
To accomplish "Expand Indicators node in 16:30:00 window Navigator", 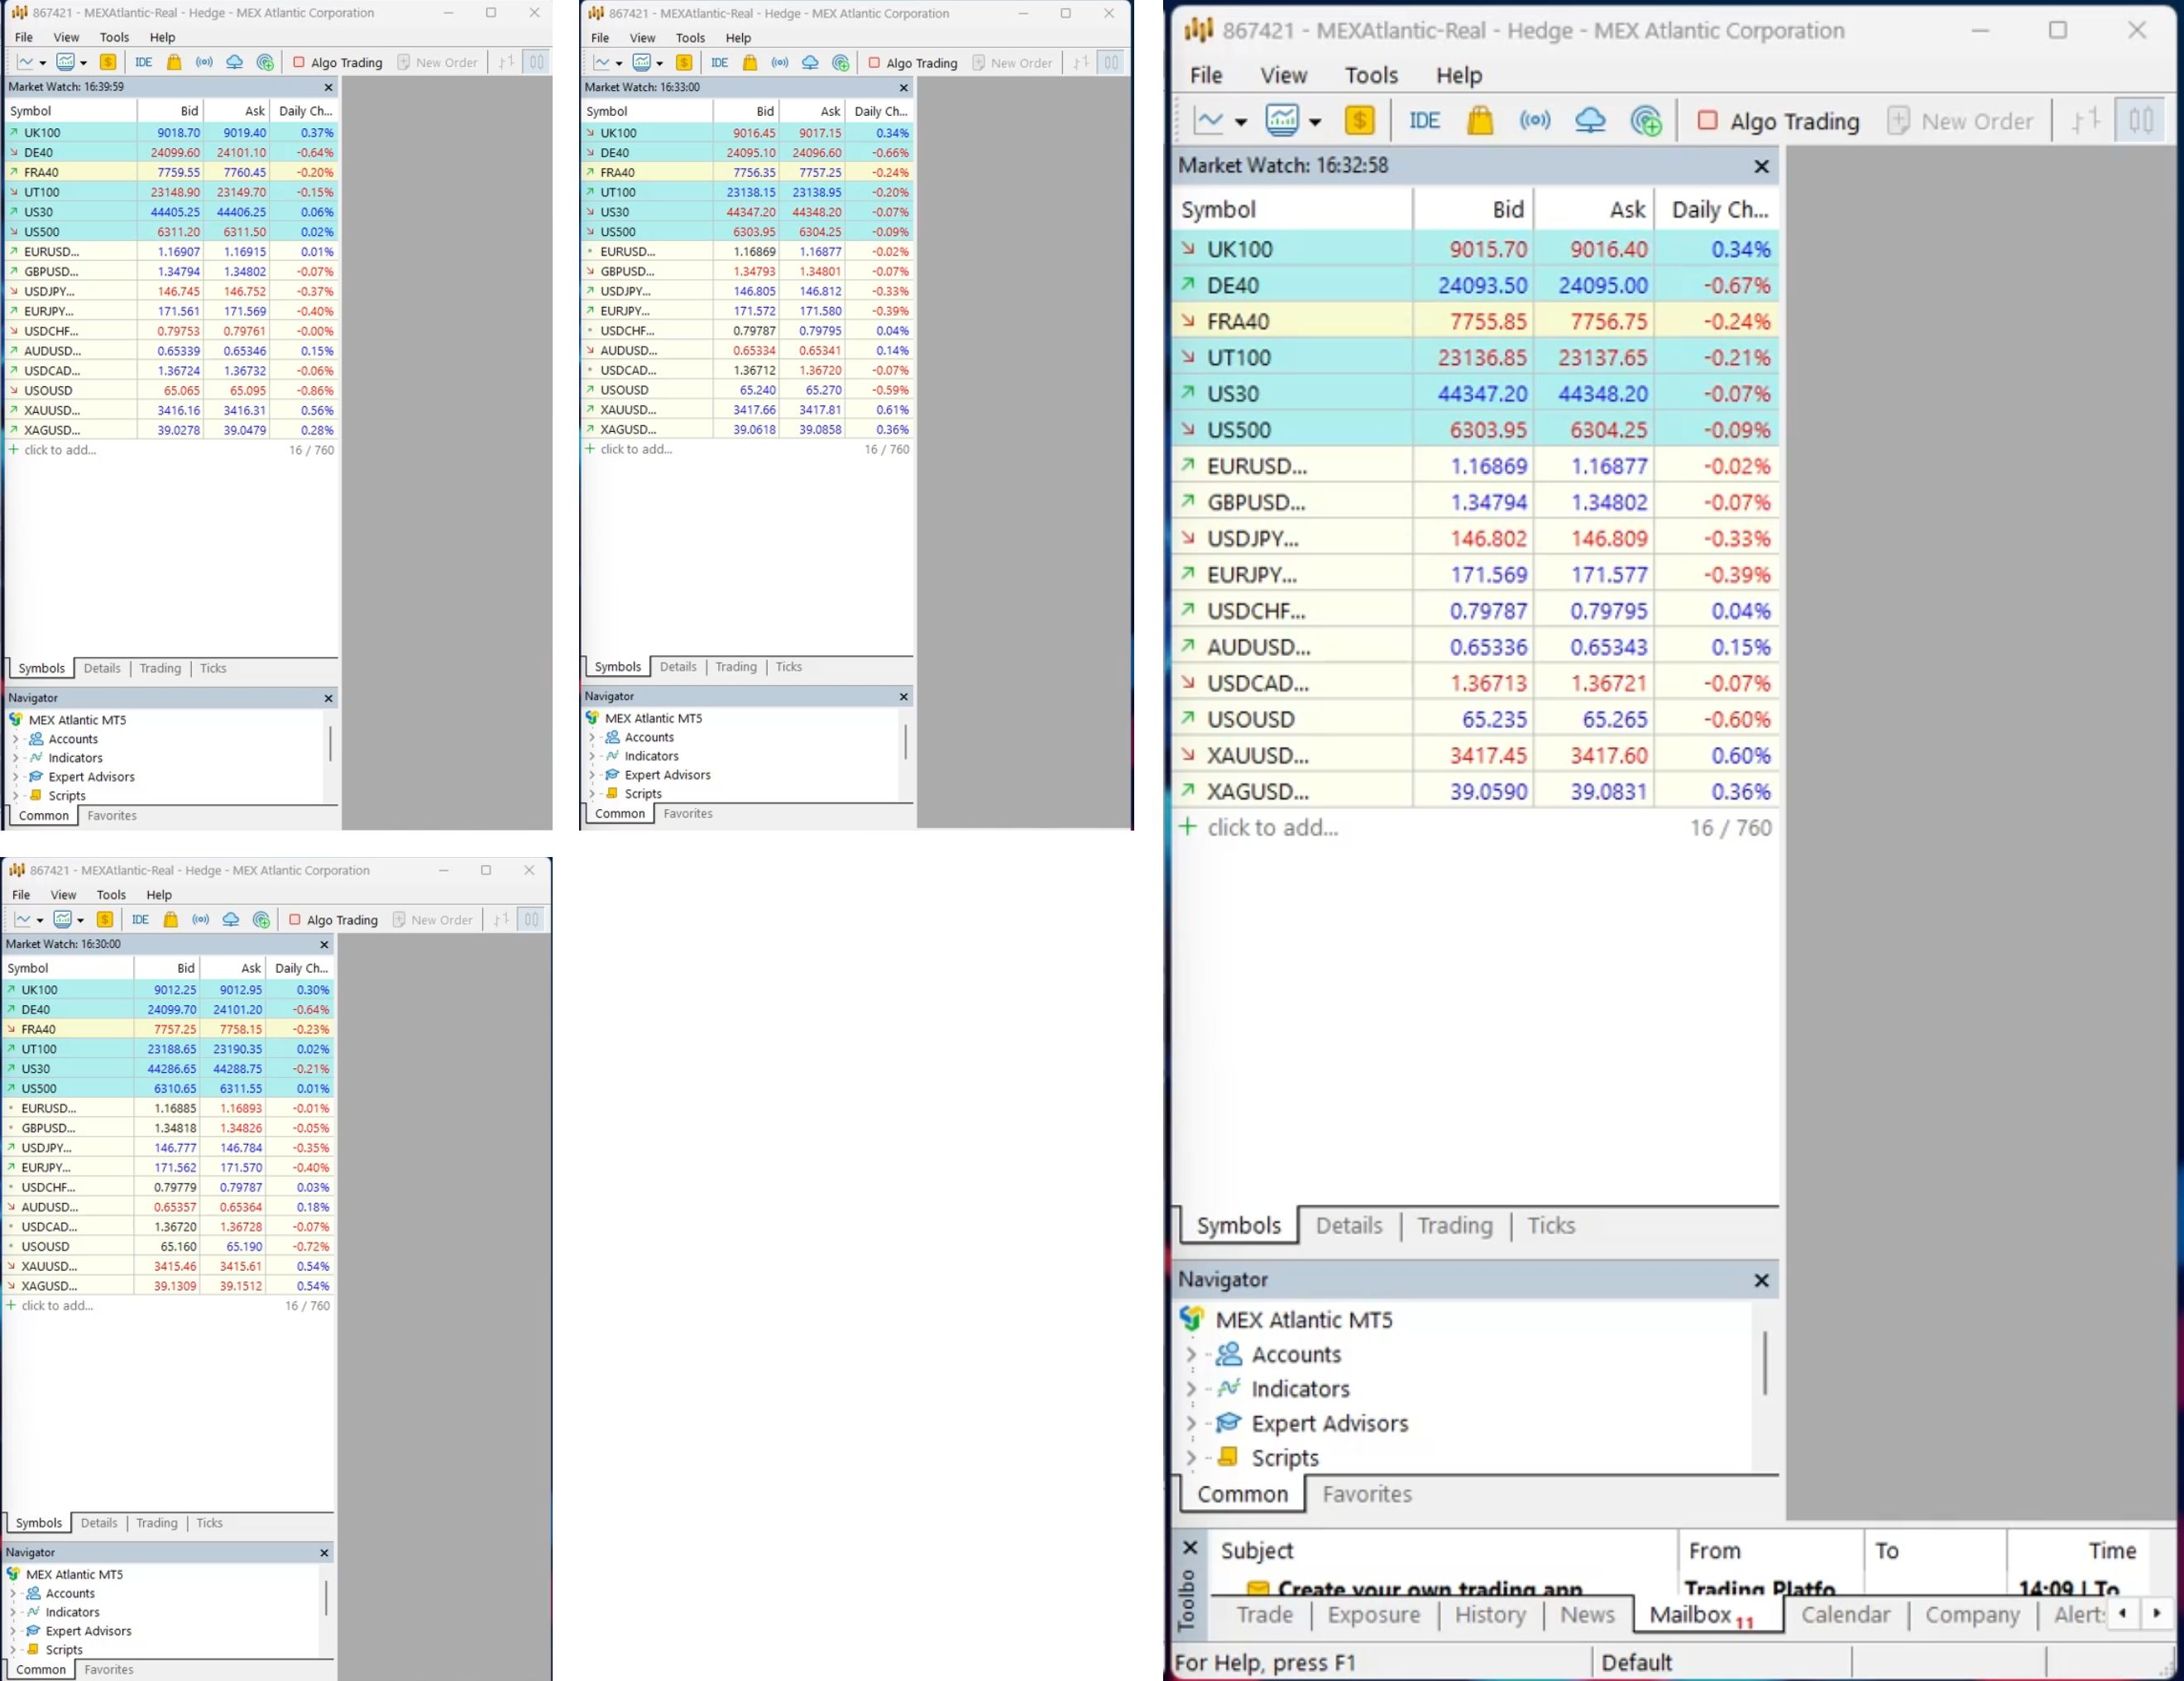I will click(12, 1612).
